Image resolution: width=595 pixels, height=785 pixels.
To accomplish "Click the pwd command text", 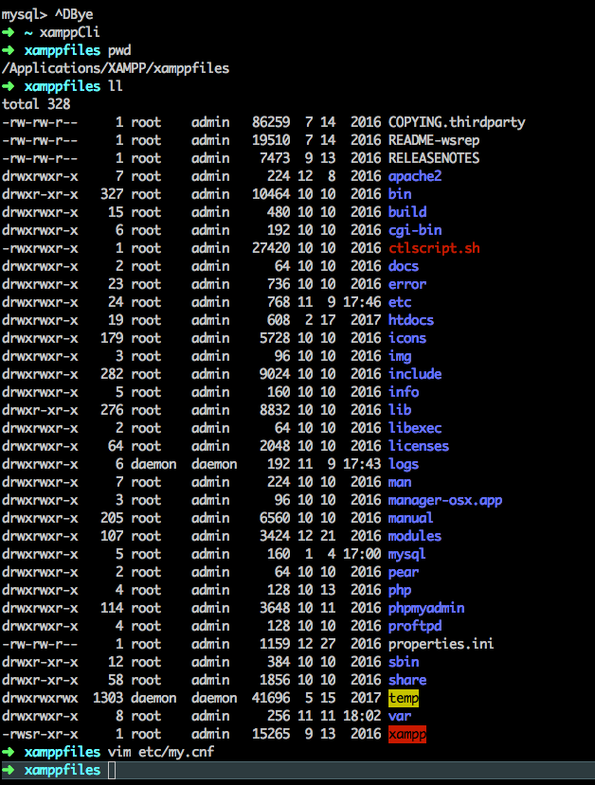I will tap(119, 50).
